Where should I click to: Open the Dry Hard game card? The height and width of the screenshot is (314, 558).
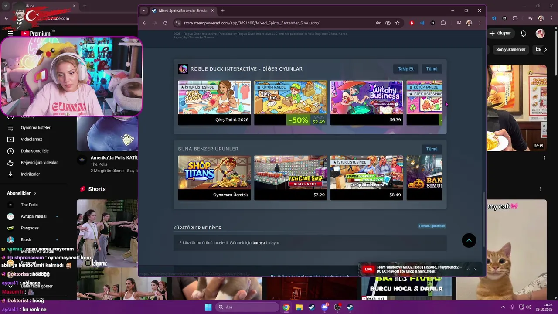214,103
